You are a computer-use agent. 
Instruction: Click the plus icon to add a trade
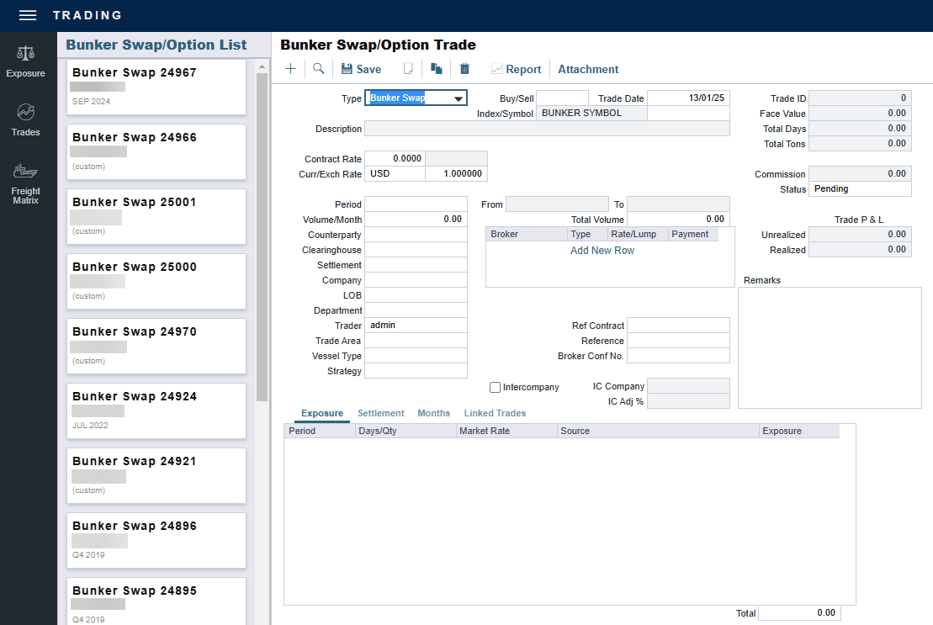tap(290, 69)
